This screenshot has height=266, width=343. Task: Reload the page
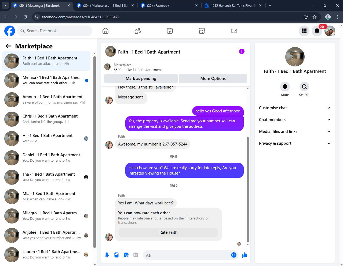[25, 17]
